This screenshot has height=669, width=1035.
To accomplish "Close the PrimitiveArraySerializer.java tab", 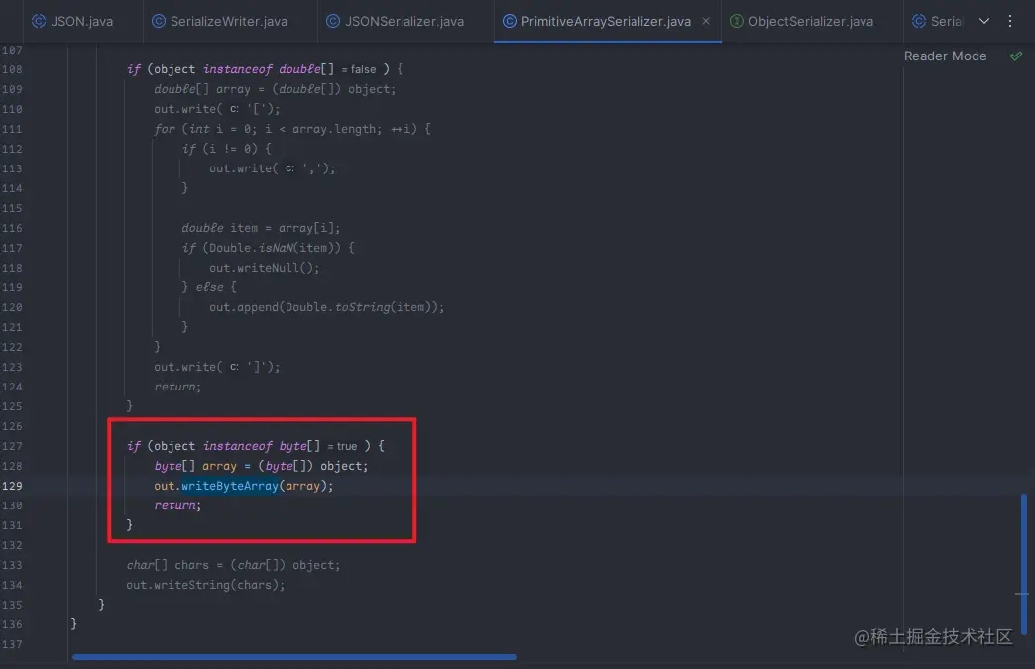I will [706, 21].
